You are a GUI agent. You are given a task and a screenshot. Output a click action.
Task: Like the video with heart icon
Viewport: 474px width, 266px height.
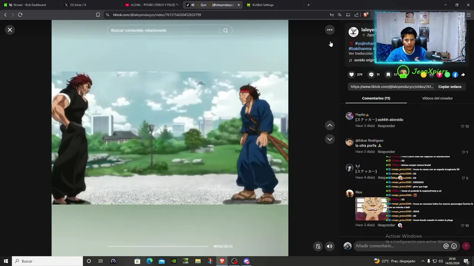pos(351,75)
